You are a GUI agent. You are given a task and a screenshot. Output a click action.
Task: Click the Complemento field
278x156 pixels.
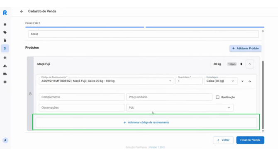coord(82,97)
